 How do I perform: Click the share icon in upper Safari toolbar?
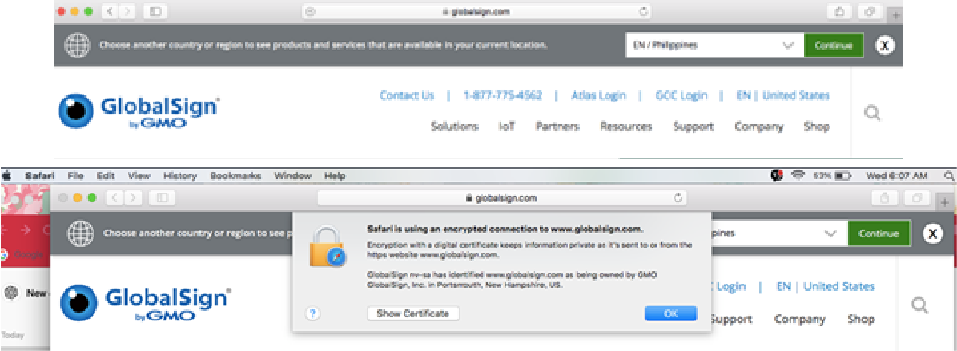(x=840, y=12)
